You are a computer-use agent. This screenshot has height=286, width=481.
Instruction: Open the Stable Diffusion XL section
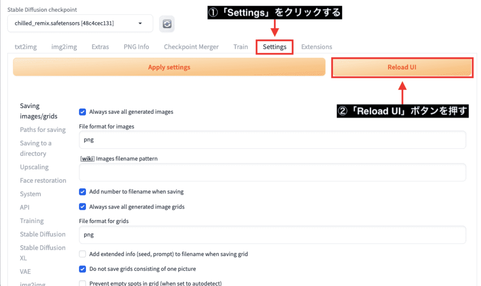(x=43, y=253)
